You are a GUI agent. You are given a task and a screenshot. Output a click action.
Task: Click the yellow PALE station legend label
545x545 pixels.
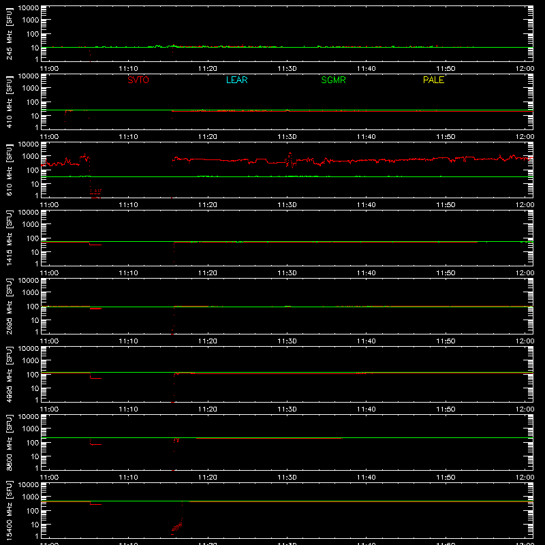pos(433,80)
